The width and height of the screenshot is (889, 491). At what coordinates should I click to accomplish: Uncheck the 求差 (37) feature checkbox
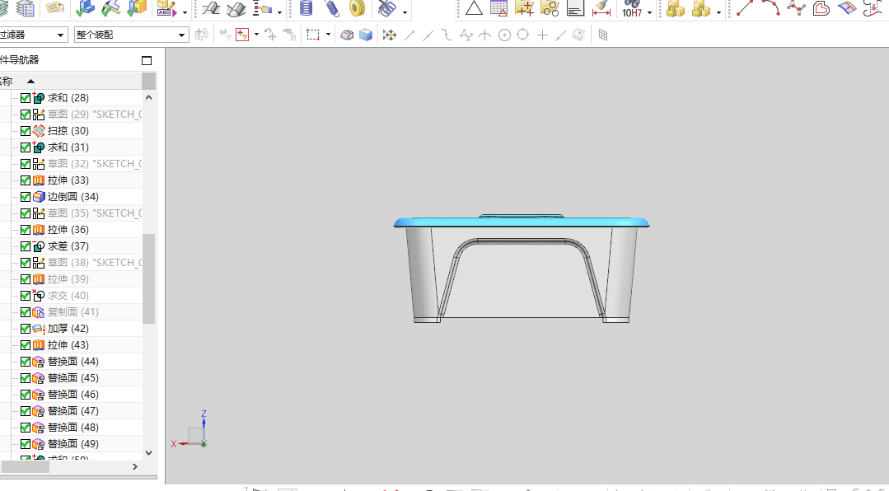(26, 246)
